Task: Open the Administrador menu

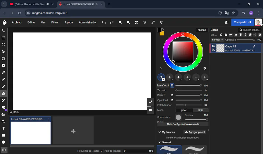Action: tap(88, 22)
